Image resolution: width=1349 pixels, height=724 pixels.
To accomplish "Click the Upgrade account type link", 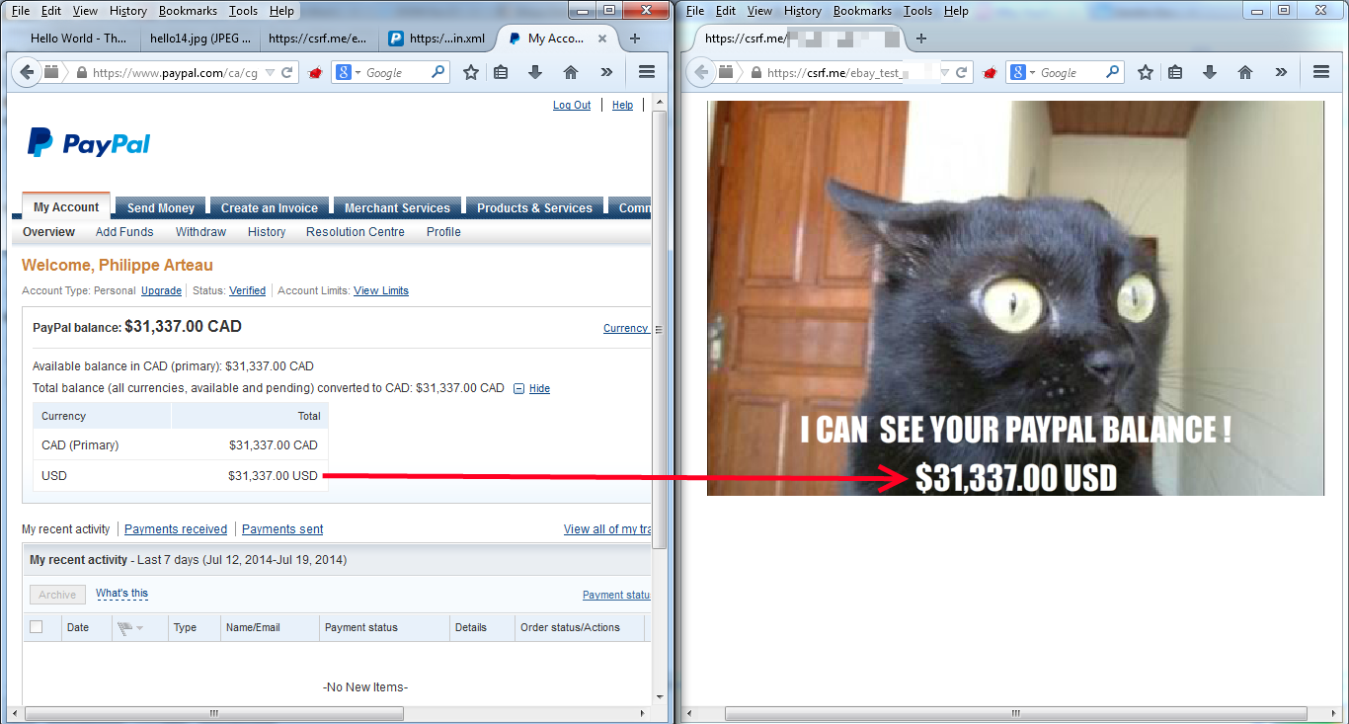I will pos(161,290).
